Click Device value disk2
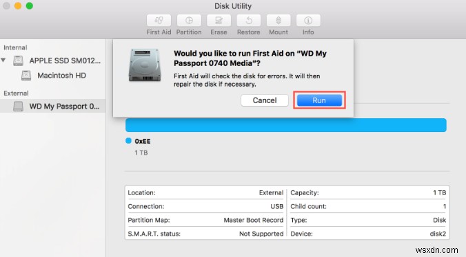 tap(438, 234)
